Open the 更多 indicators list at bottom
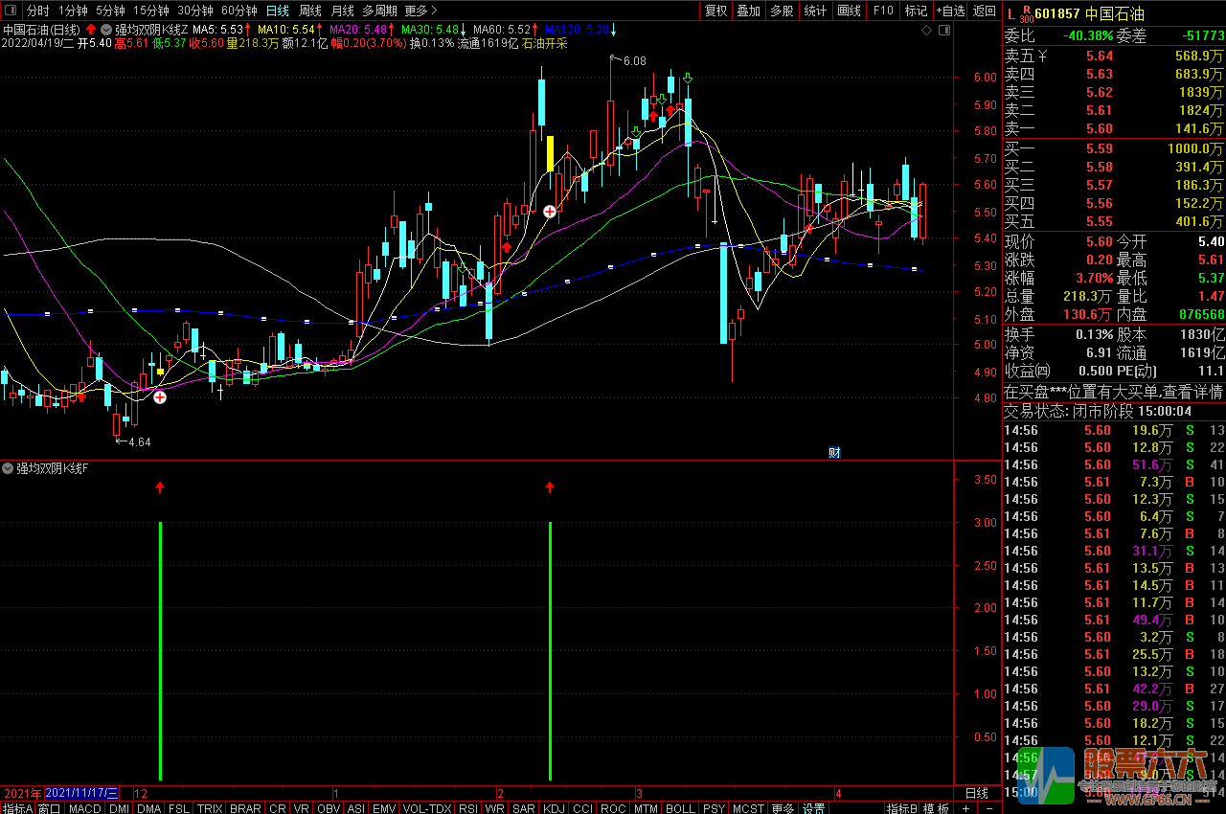The image size is (1226, 814). (x=783, y=808)
